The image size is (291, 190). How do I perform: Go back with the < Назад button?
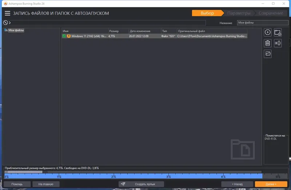coord(237,184)
